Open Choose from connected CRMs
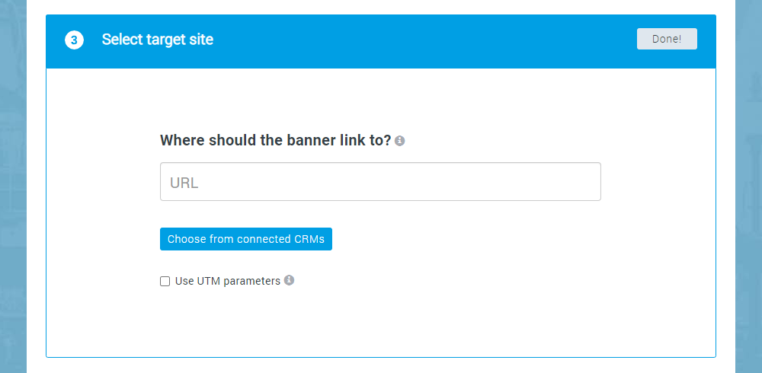Image resolution: width=762 pixels, height=373 pixels. click(245, 239)
